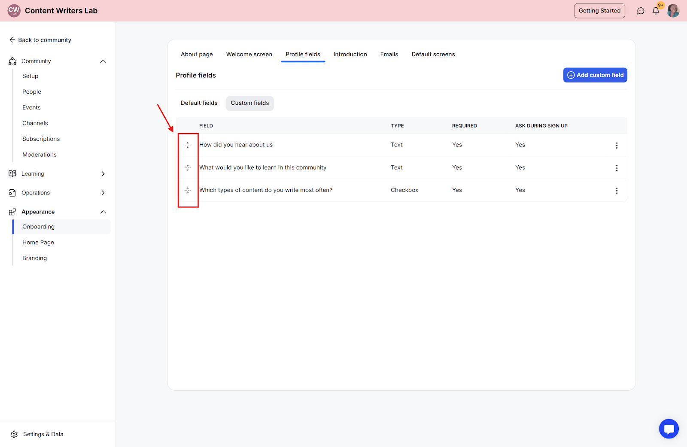Open the messages chat bubble icon
This screenshot has width=687, height=447.
[641, 11]
